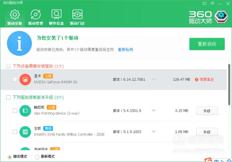Open the title bar dropdown menu icon
This screenshot has width=232, height=162.
[x=212, y=4]
